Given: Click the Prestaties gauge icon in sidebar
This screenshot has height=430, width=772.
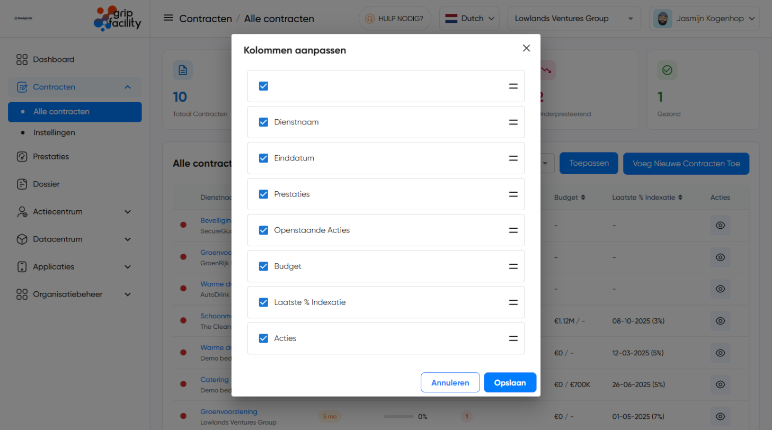Looking at the screenshot, I should coord(22,157).
